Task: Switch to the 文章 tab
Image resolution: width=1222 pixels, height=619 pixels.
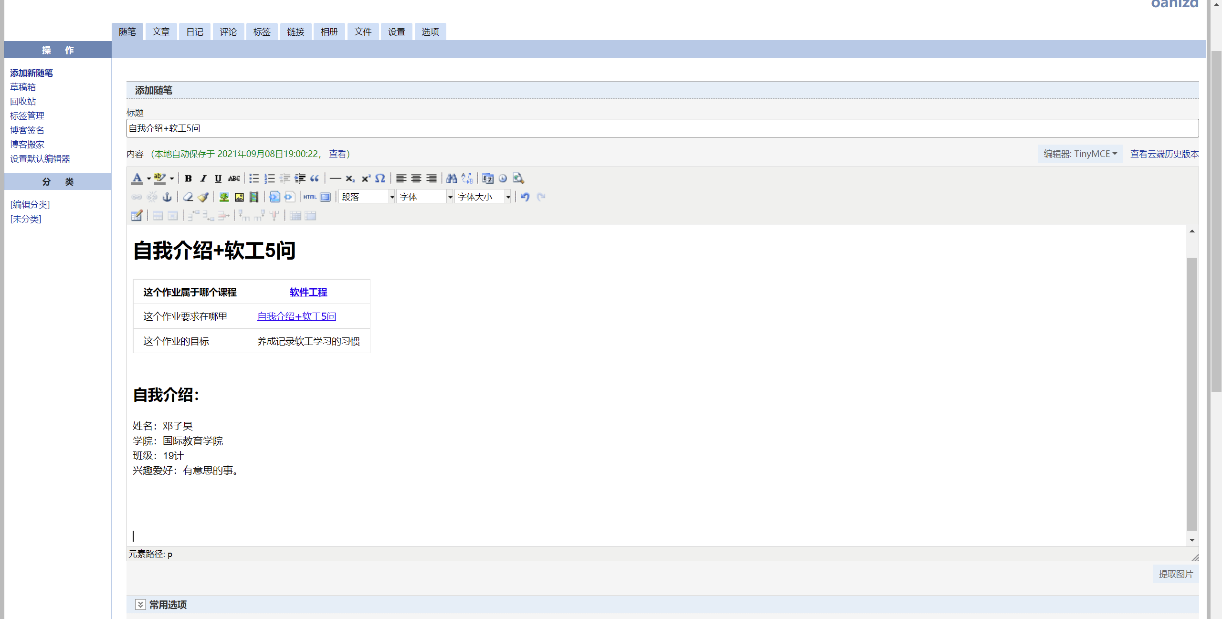Action: tap(161, 32)
